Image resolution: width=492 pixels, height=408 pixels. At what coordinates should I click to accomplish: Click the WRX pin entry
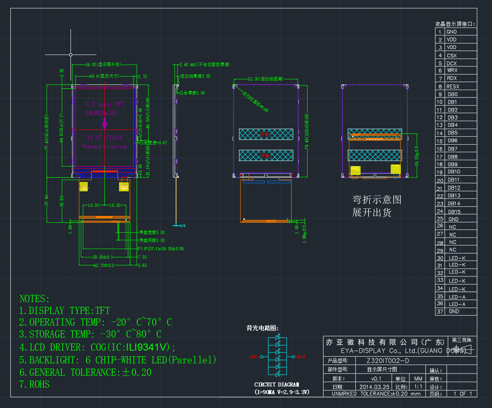(452, 70)
